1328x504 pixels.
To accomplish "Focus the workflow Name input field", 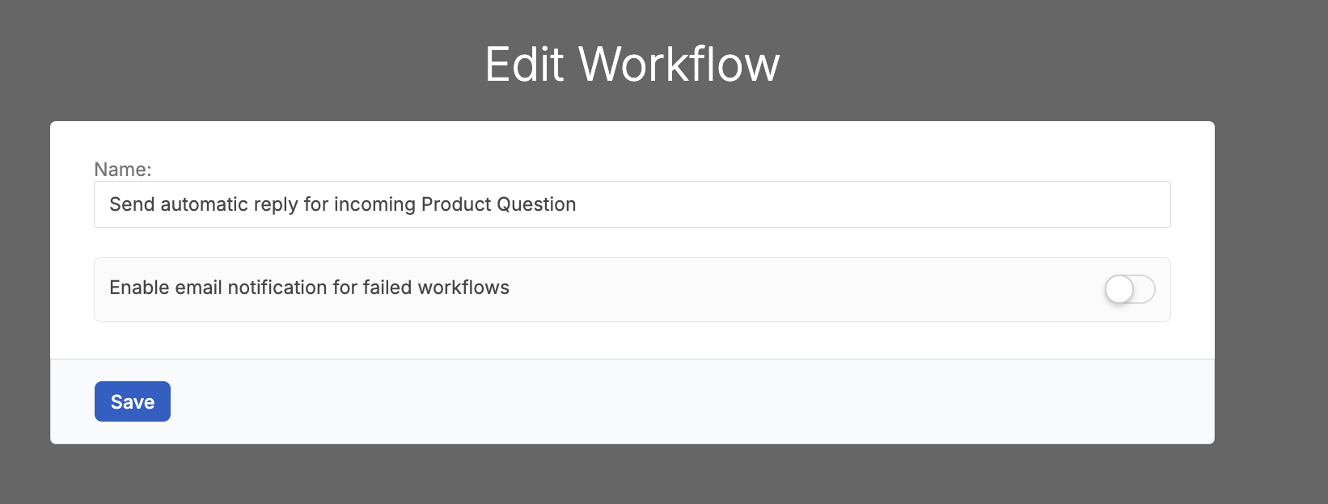I will tap(632, 204).
